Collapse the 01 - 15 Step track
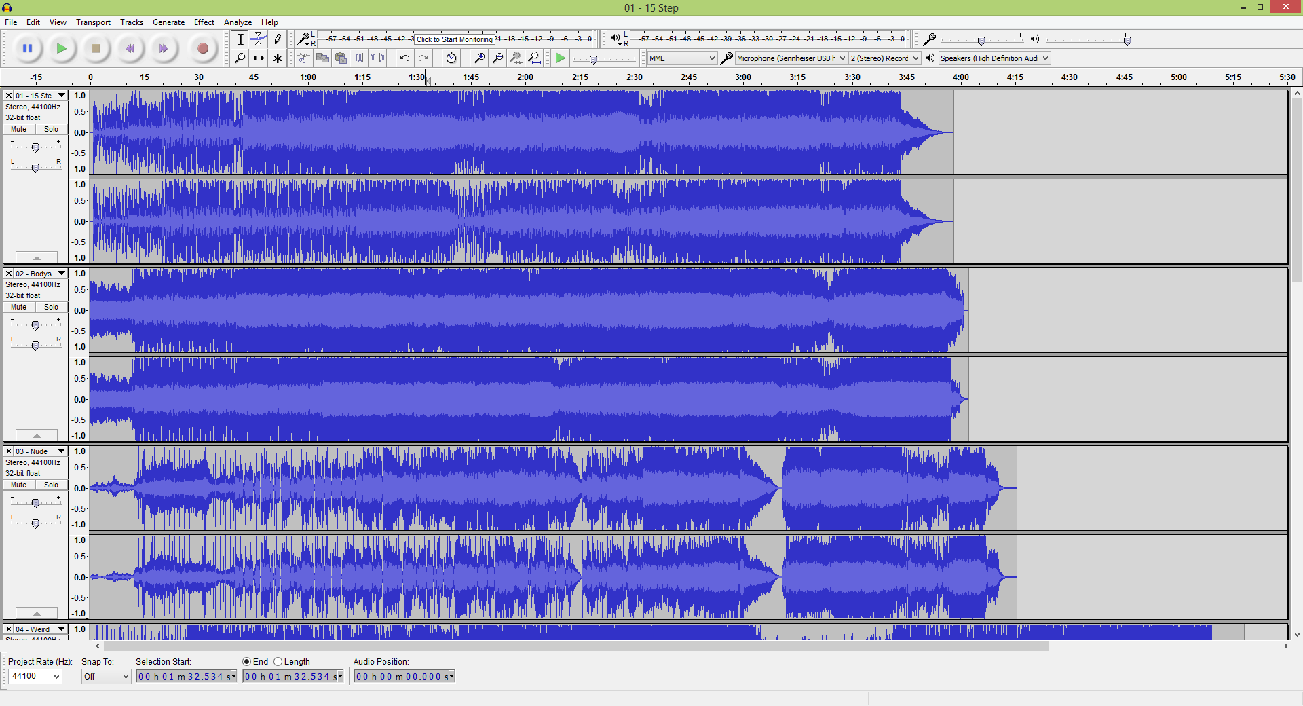The image size is (1303, 706). (x=37, y=258)
